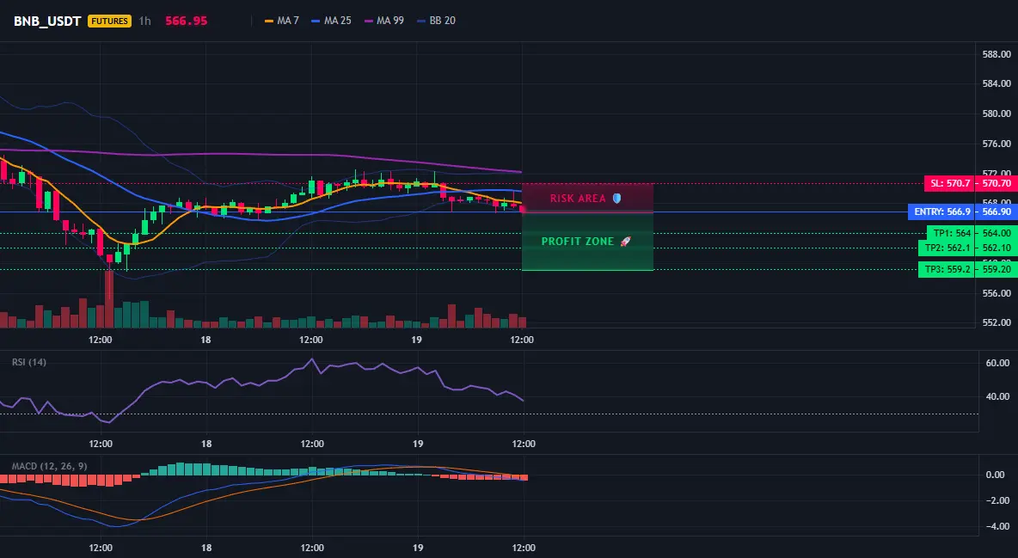The height and width of the screenshot is (558, 1018).
Task: Click the yellow FUTURES badge
Action: click(x=109, y=21)
